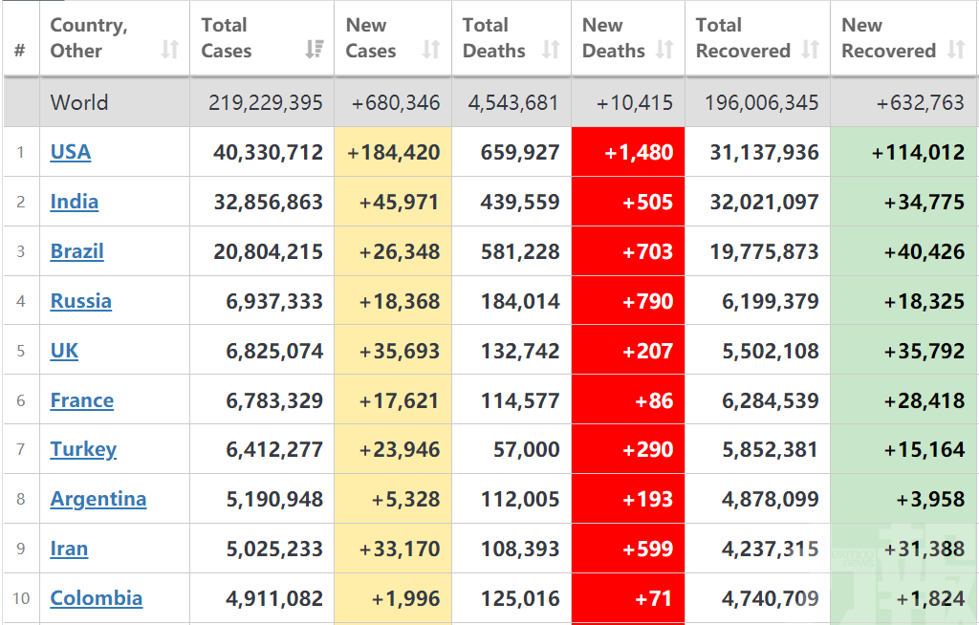
Task: Click Russia total recovered 6,199,379
Action: coord(770,302)
